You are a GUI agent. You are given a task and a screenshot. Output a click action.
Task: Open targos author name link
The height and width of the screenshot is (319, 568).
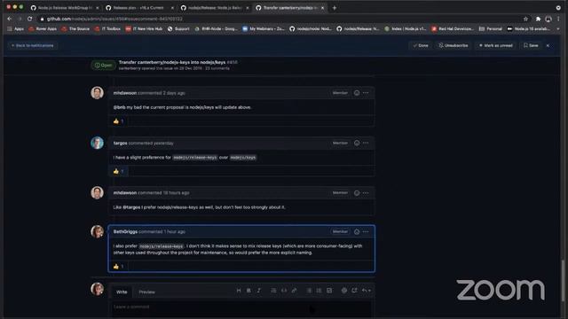click(121, 144)
